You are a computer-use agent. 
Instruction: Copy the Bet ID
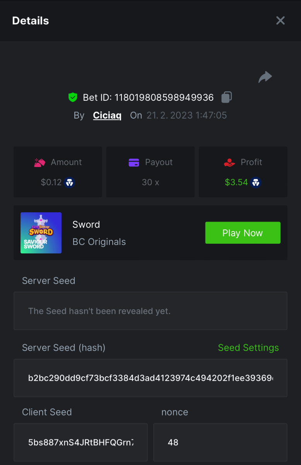tap(227, 97)
